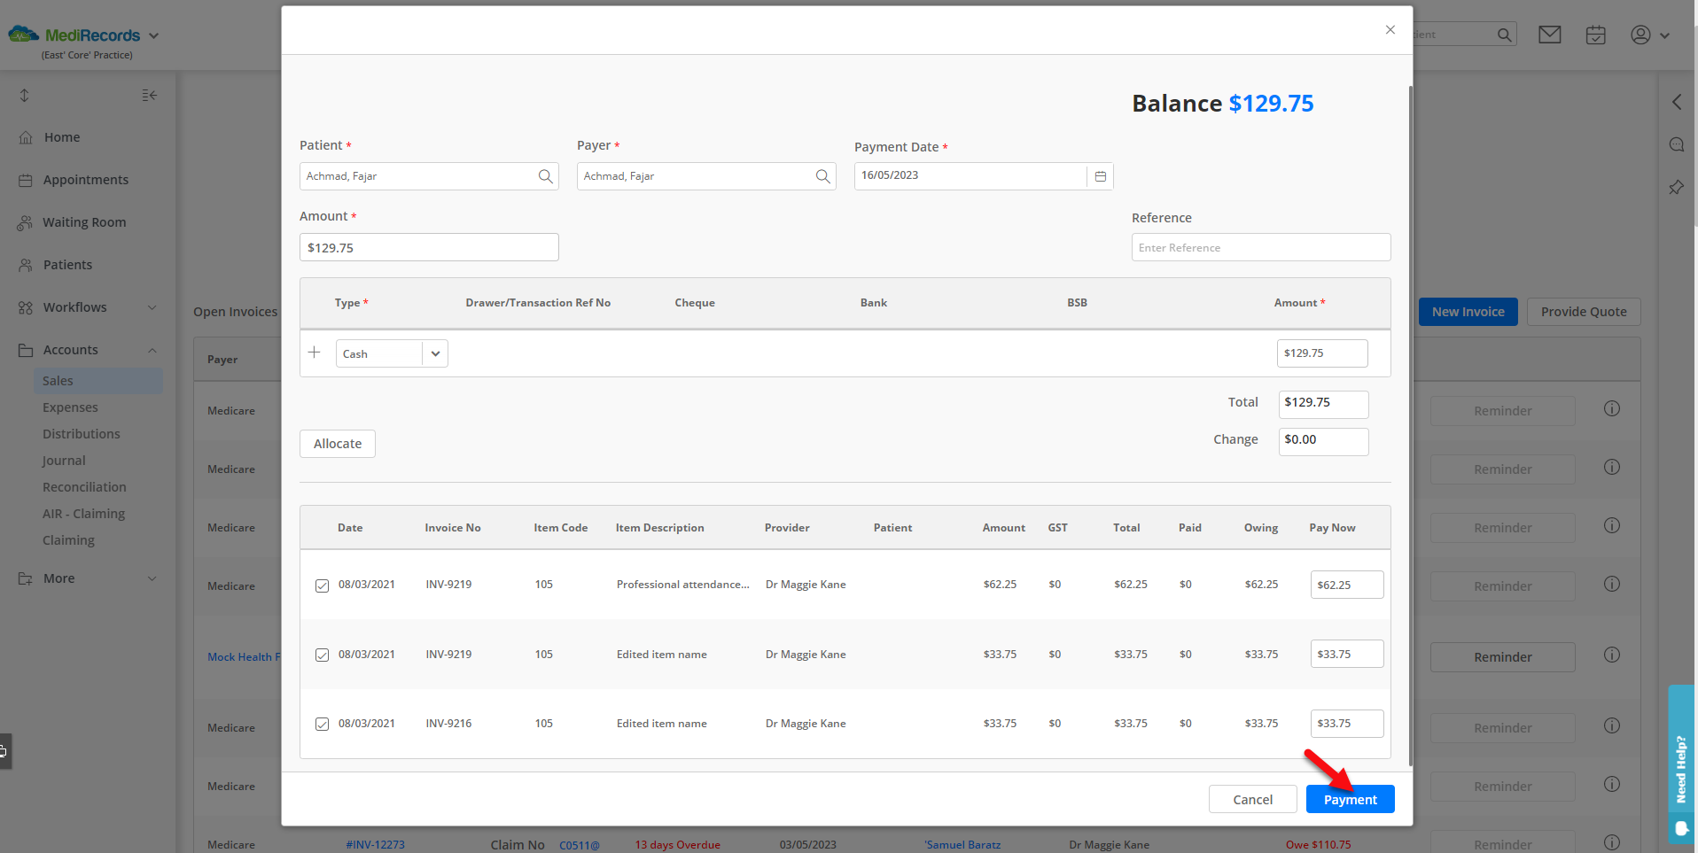Click the Change $0.00 field
This screenshot has height=853, width=1698.
click(1323, 441)
